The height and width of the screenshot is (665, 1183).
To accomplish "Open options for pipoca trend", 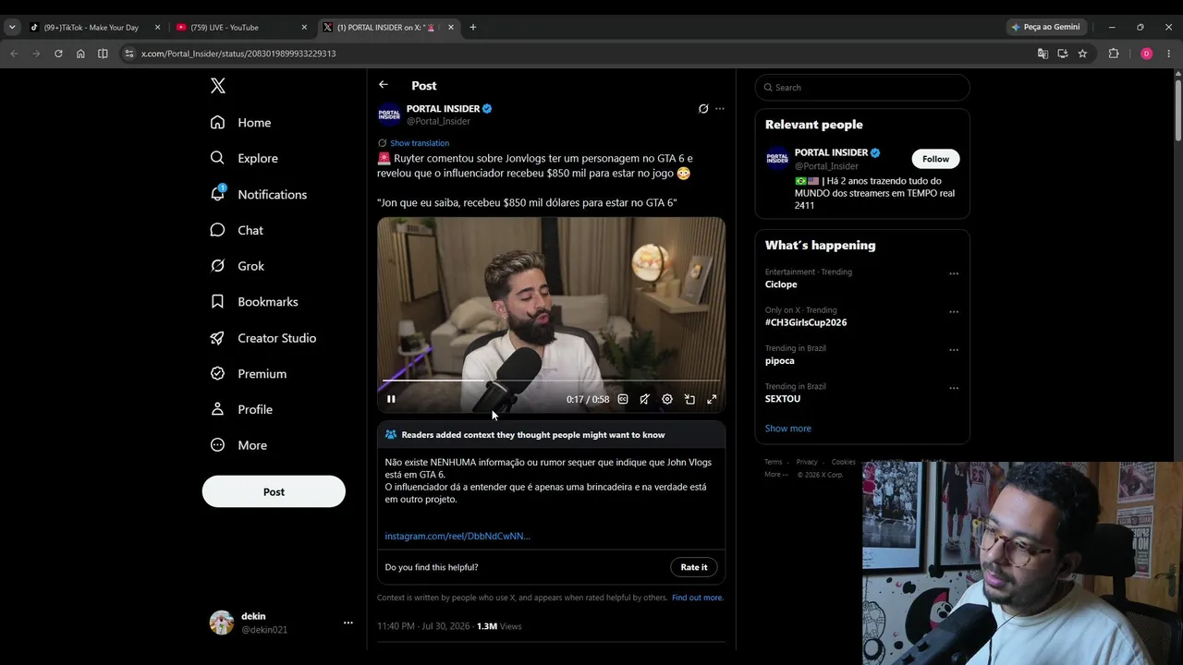I will [x=954, y=350].
